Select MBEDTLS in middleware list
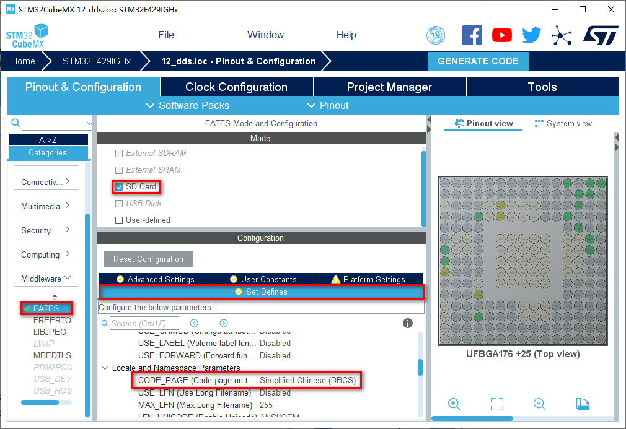 tap(52, 355)
